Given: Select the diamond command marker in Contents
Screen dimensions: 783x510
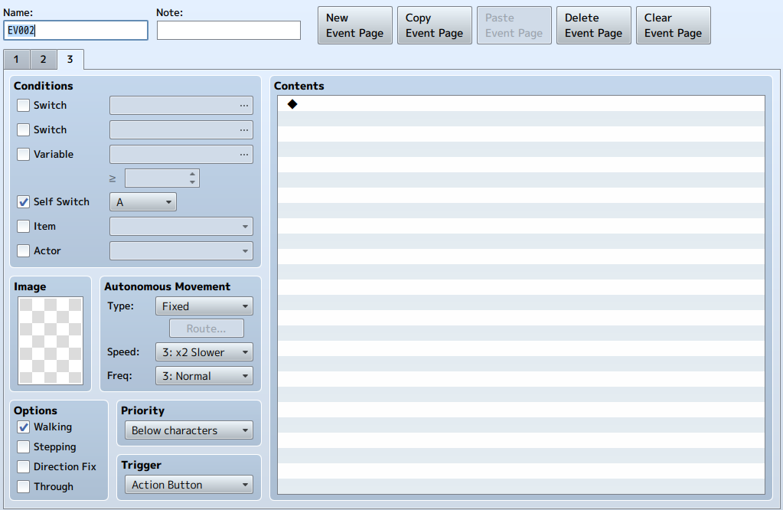Looking at the screenshot, I should tap(292, 104).
